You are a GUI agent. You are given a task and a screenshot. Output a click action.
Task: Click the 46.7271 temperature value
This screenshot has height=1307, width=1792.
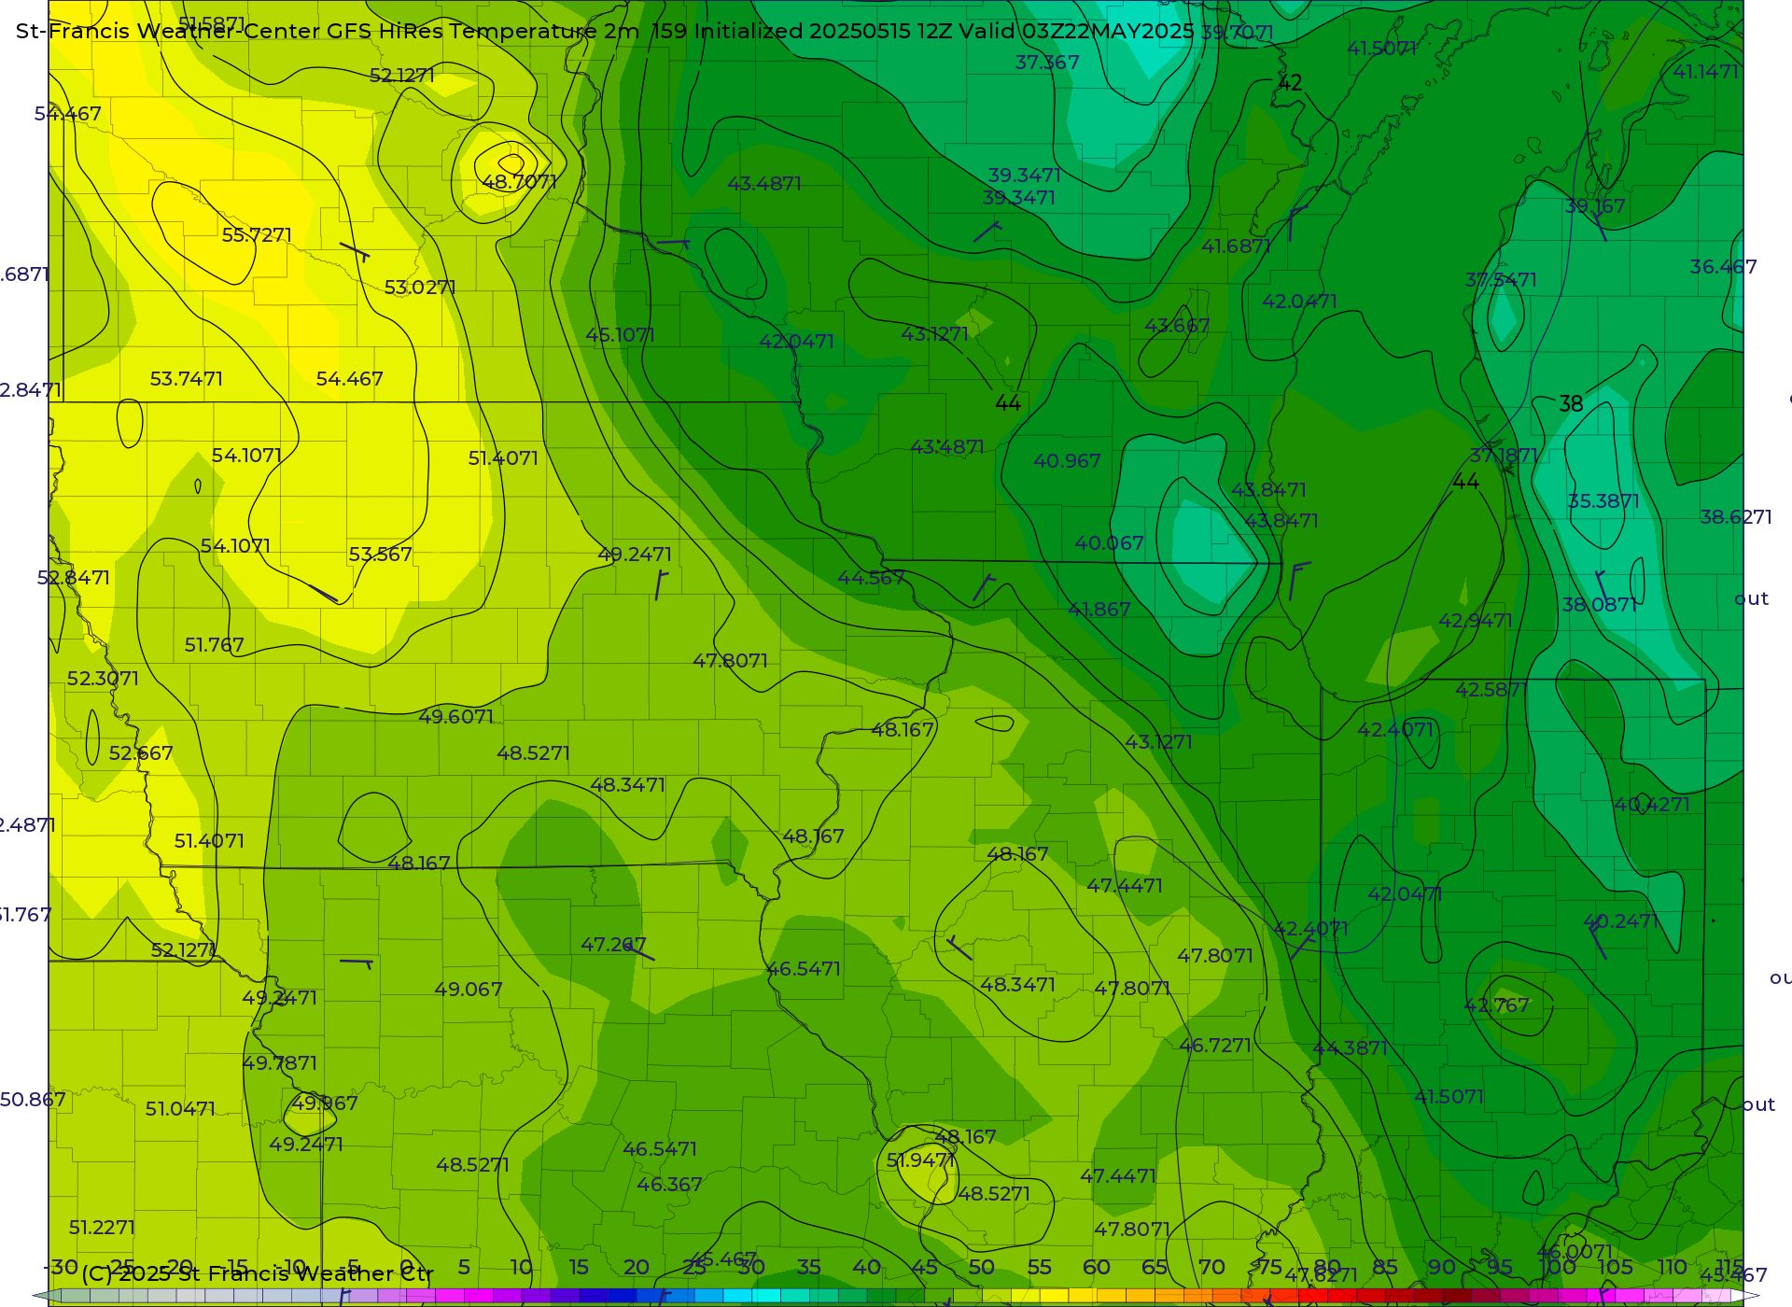(x=1215, y=1046)
